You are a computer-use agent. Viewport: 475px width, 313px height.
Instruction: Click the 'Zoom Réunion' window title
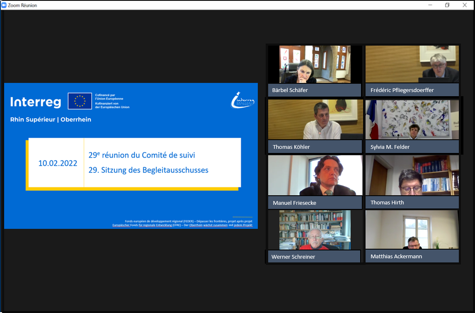[x=22, y=5]
